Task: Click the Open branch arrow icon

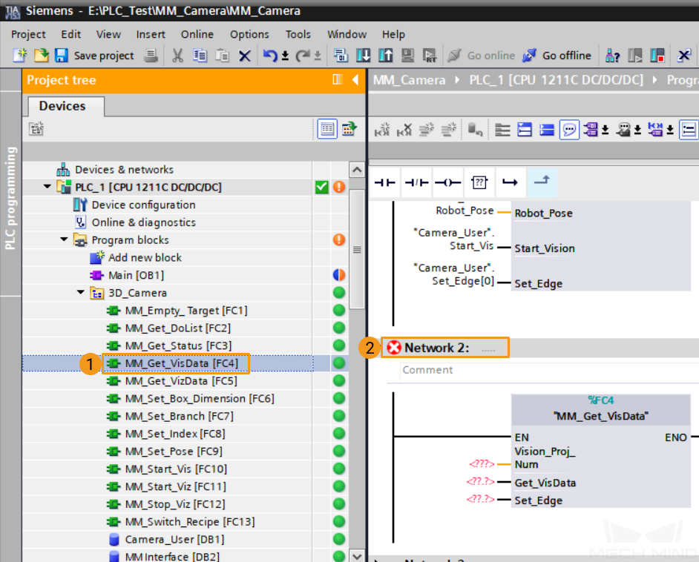Action: 510,182
